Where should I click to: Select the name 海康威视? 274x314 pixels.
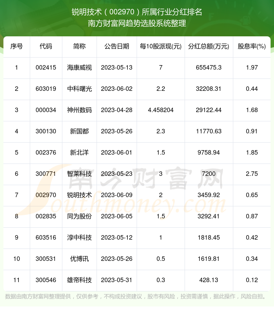point(79,68)
